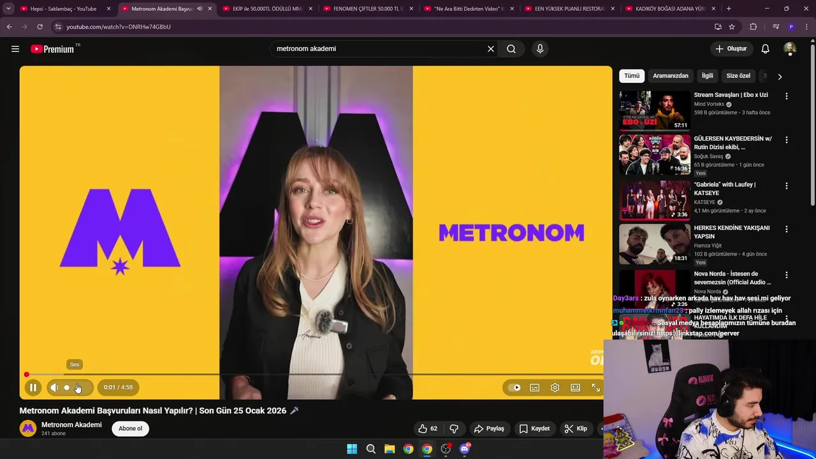
Task: Mute the video with the speaker icon
Action: point(54,387)
